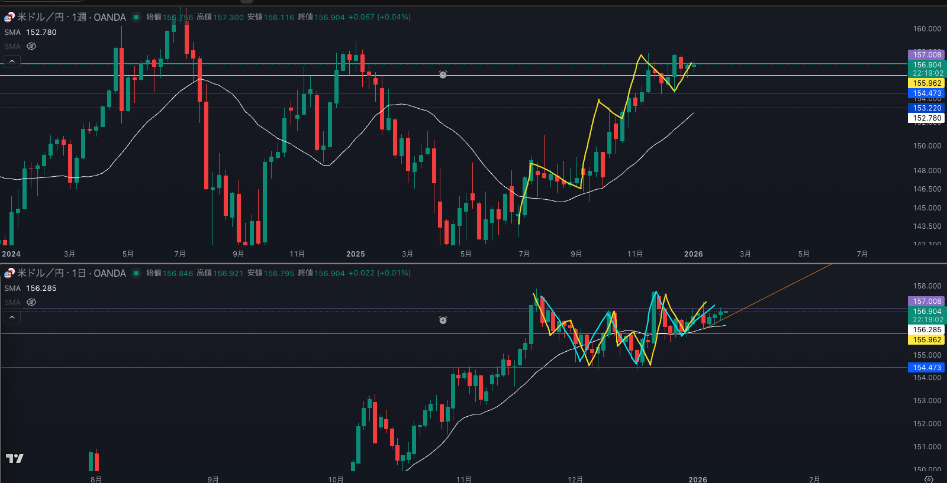Click the 2026 label on weekly time axis
The width and height of the screenshot is (947, 483).
(693, 254)
